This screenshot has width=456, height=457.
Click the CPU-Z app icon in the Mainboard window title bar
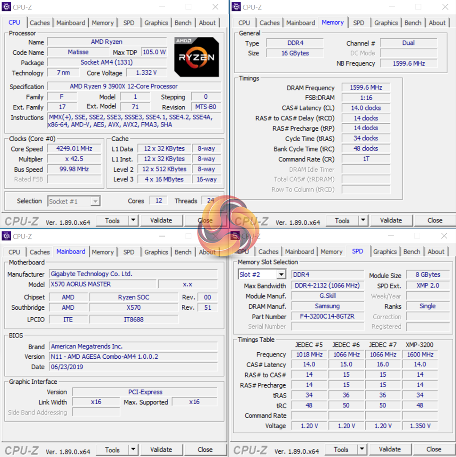(x=6, y=236)
